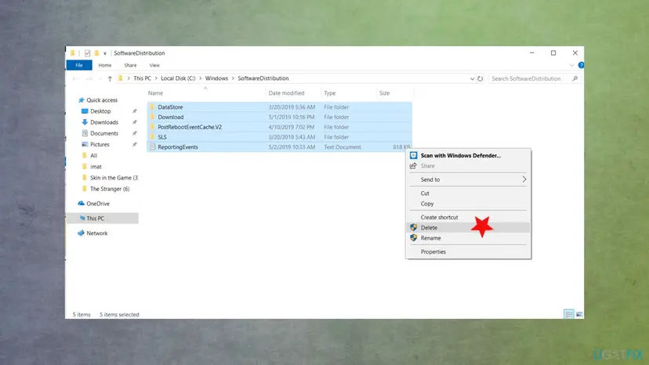Select the DataStore folder

click(x=279, y=107)
